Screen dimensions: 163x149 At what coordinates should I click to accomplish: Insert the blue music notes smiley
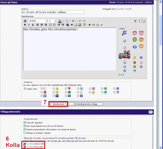(x=124, y=33)
